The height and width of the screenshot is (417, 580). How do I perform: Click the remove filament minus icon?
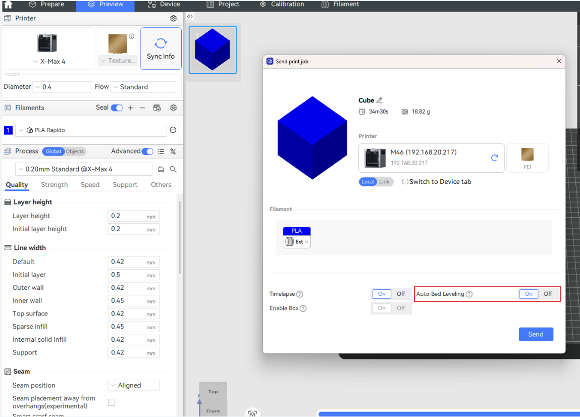pyautogui.click(x=142, y=108)
